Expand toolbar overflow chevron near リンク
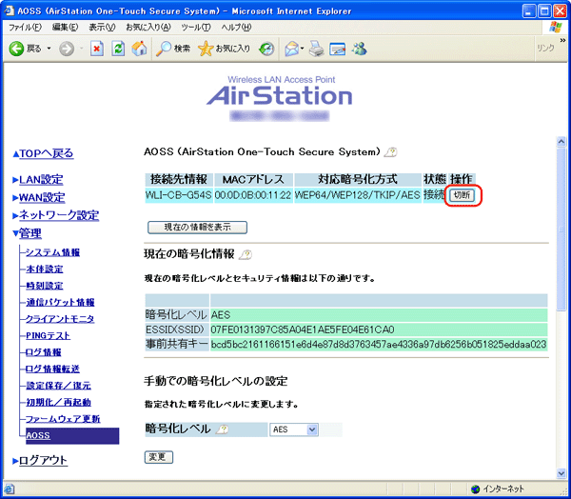Image resolution: width=571 pixels, height=499 pixels. 562,40
